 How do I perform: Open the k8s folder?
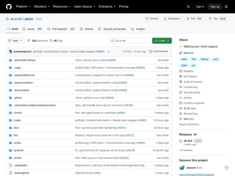pyautogui.click(x=16, y=135)
